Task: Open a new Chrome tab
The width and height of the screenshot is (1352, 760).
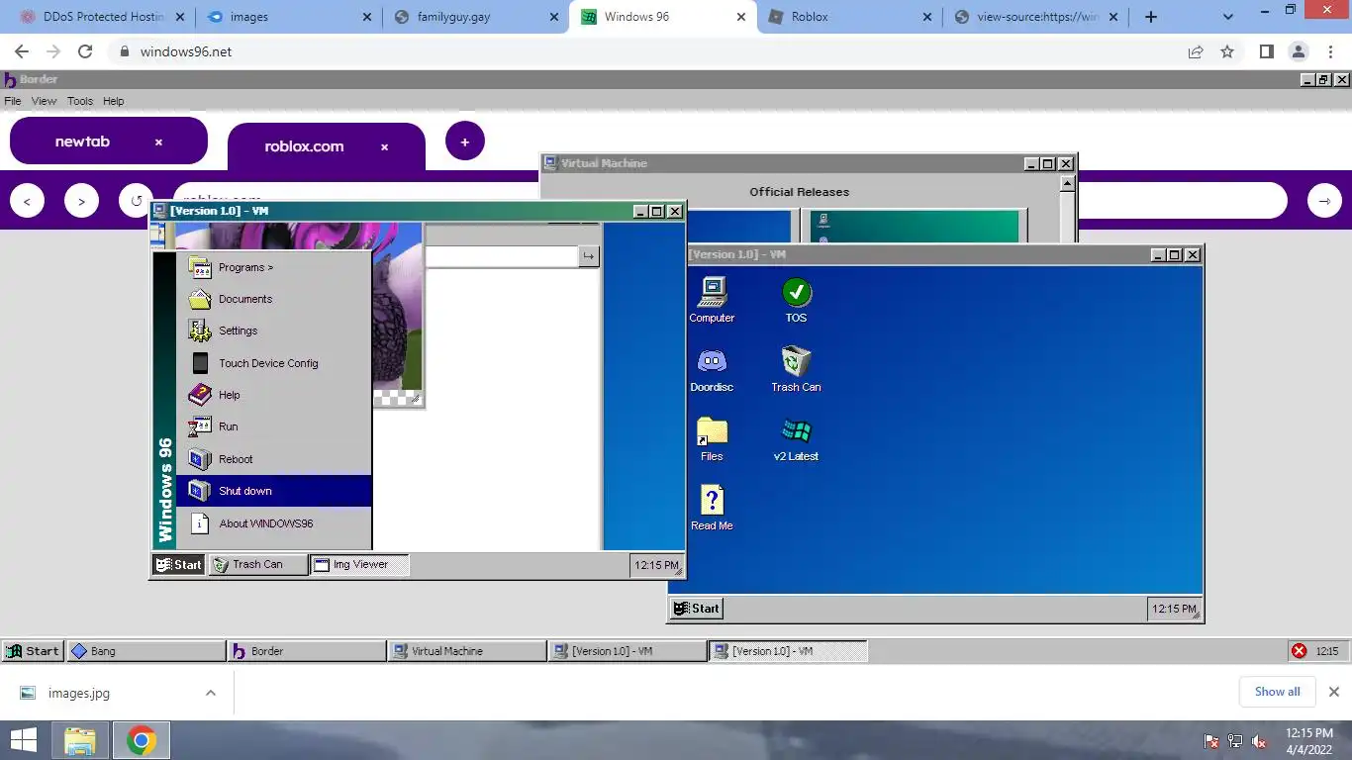Action: coord(1150,17)
